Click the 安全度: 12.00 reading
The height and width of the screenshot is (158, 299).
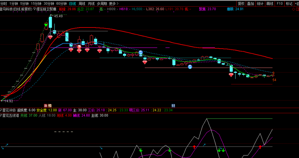47,110
